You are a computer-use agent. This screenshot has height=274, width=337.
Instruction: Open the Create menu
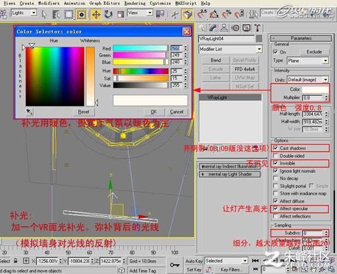[27, 3]
